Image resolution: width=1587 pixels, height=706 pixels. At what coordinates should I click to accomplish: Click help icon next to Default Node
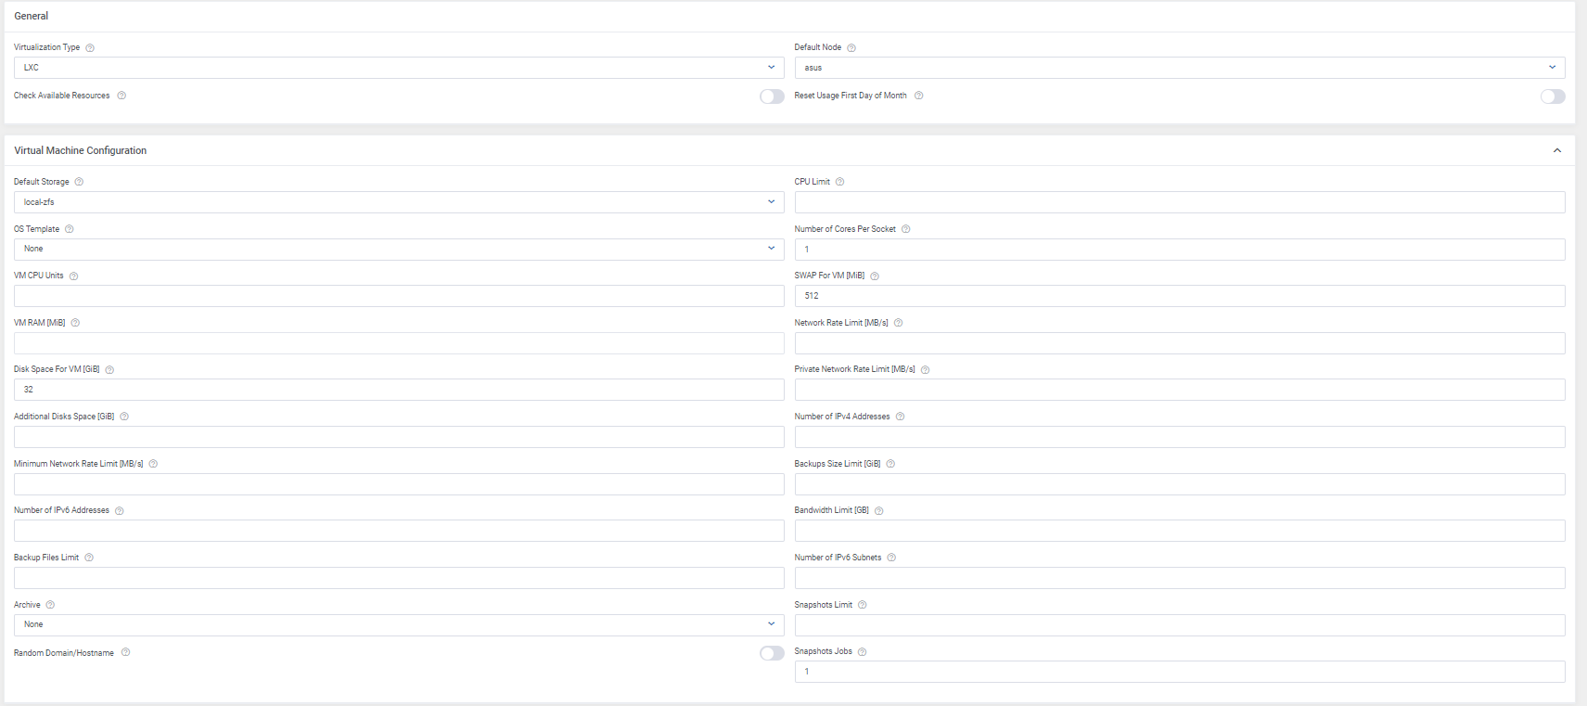[x=851, y=48]
